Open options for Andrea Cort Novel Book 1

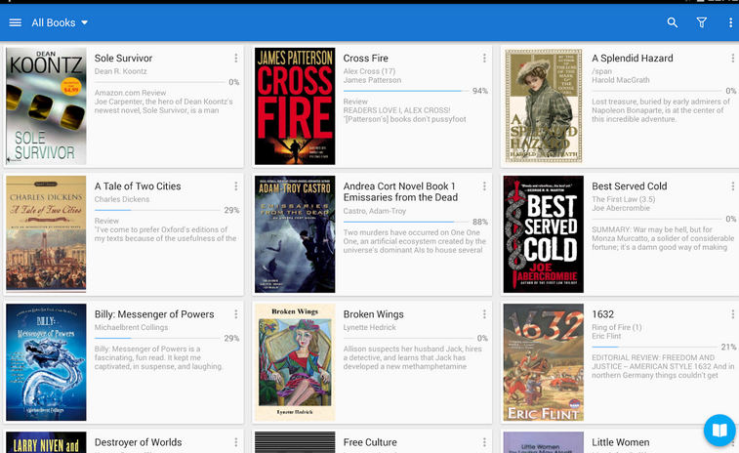pos(484,186)
